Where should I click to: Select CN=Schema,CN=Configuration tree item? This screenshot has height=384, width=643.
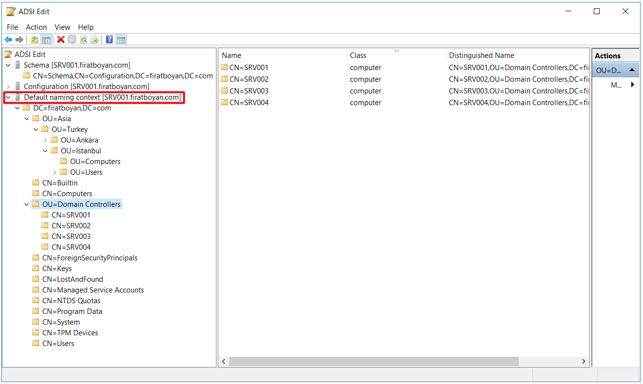(123, 76)
